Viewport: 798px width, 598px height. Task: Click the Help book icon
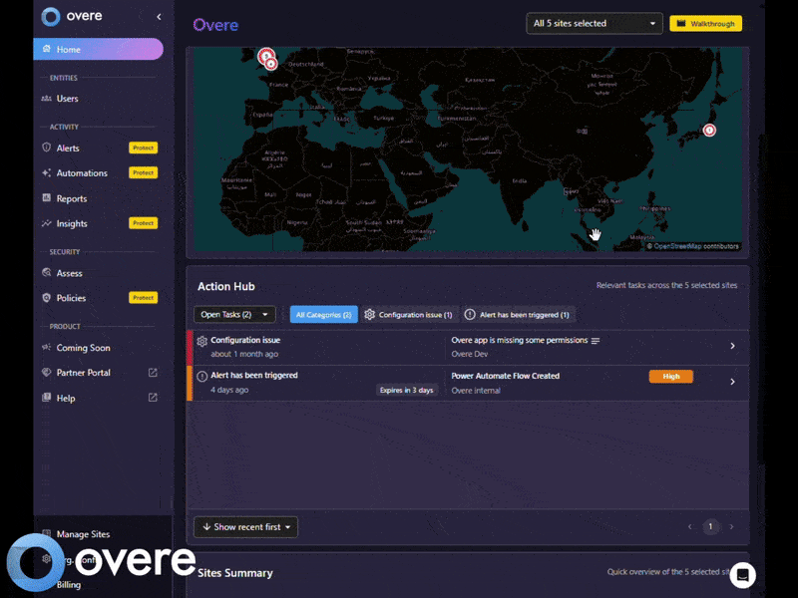tap(46, 397)
